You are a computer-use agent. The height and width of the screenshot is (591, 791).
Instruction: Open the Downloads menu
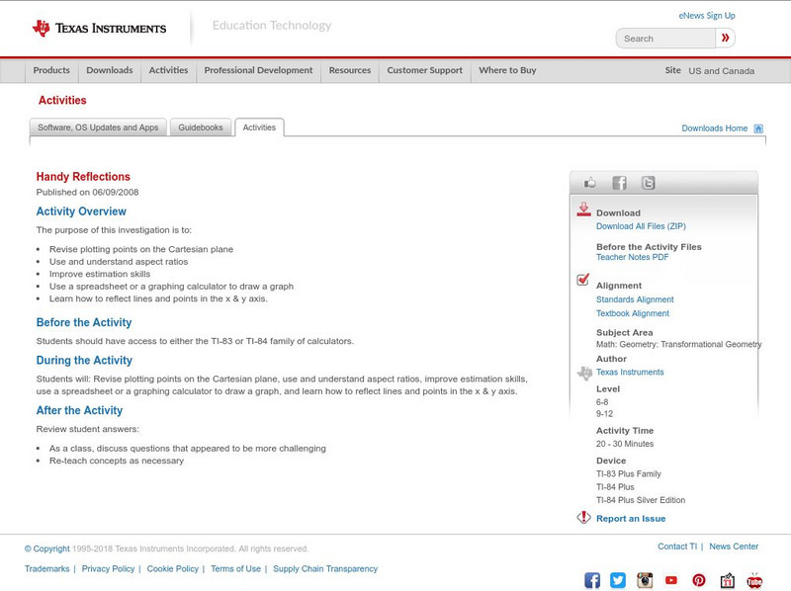(x=110, y=70)
